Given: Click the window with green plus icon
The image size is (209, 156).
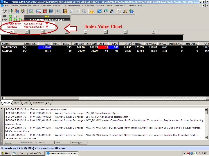Looking at the screenshot, I should [31, 11].
